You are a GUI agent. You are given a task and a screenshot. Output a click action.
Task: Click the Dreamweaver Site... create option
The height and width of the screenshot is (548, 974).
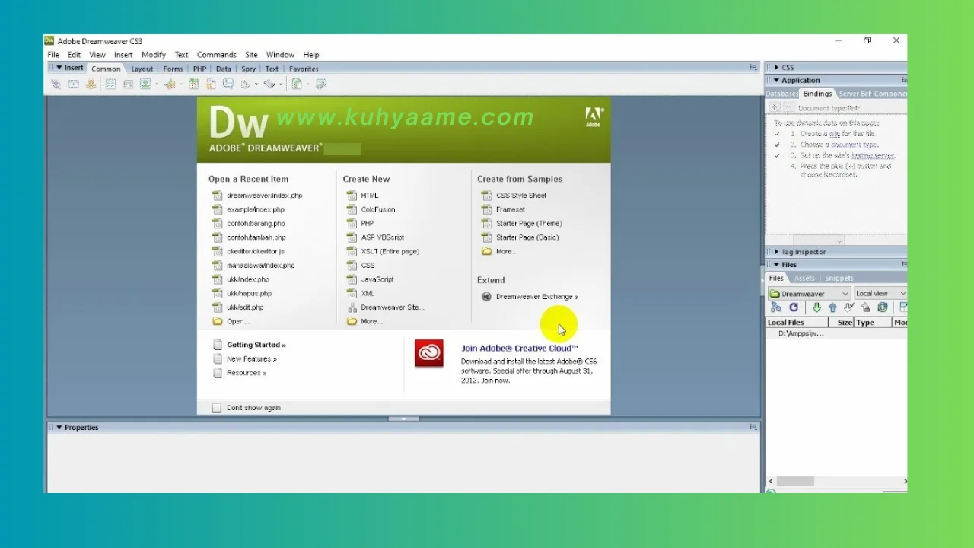point(392,307)
